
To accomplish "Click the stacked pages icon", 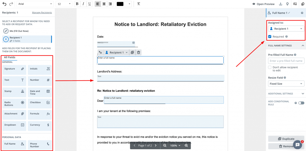I will pyautogui.click(x=303, y=4).
